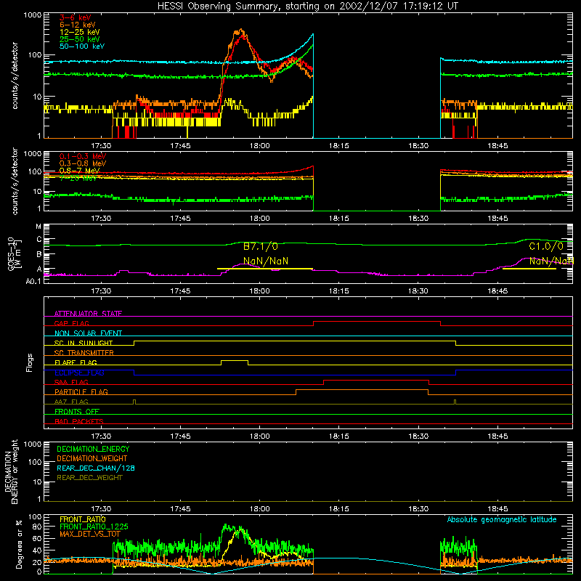Select the yellow flare interval bar under B7.1/0
Viewport: 581px width, 581px height.
point(265,269)
